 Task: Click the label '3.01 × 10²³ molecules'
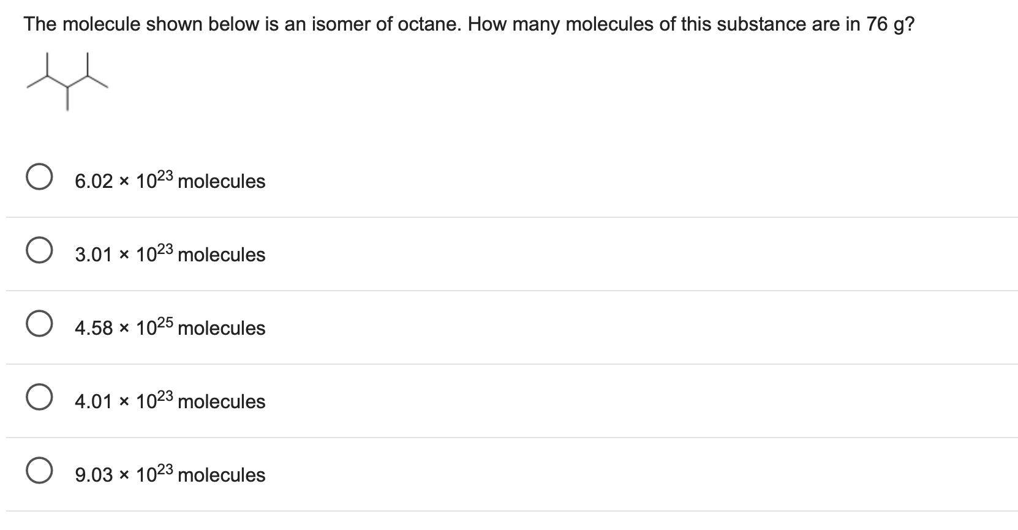(170, 253)
